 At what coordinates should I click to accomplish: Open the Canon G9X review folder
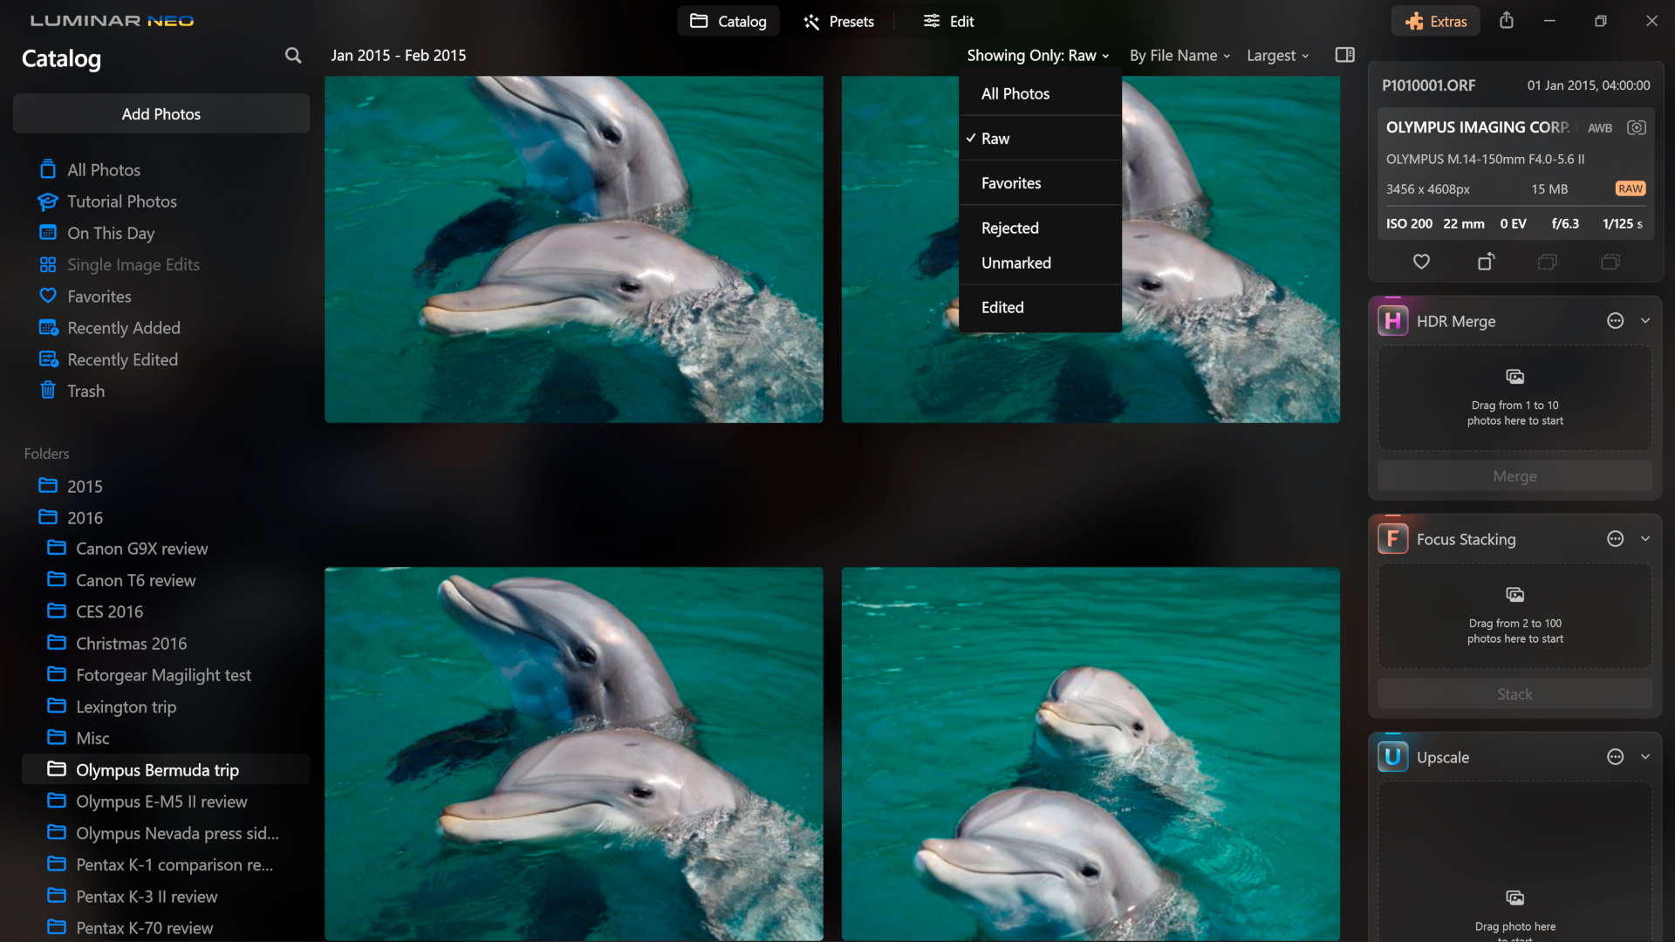coord(141,549)
